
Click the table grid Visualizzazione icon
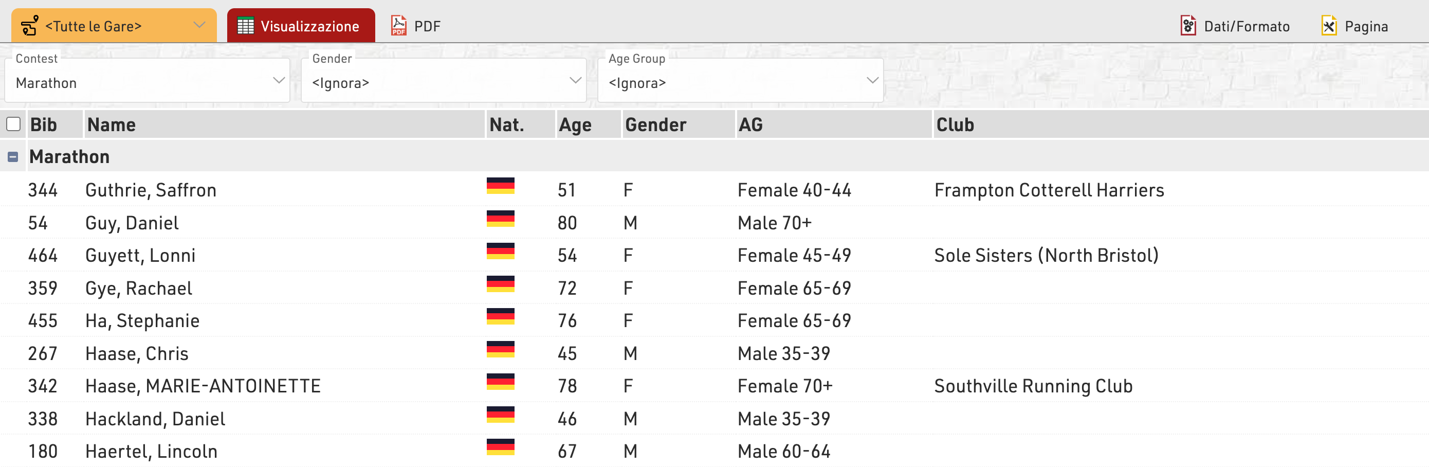[x=245, y=26]
